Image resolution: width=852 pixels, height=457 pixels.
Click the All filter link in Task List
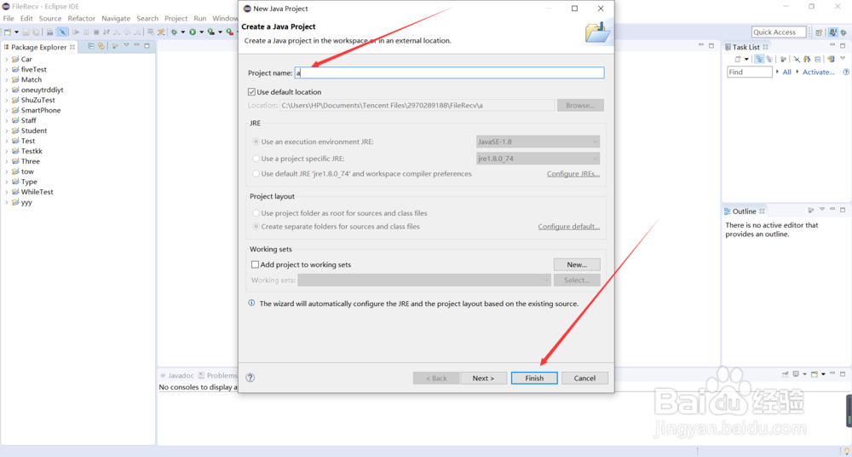pyautogui.click(x=786, y=72)
